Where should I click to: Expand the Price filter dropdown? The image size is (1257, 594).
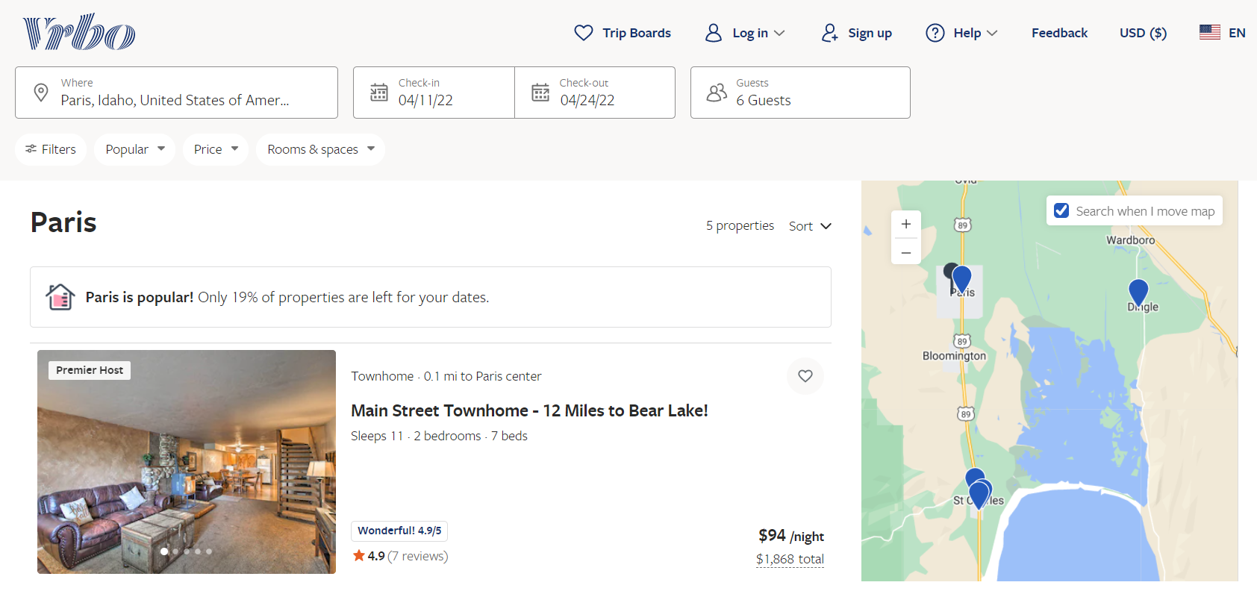point(215,149)
